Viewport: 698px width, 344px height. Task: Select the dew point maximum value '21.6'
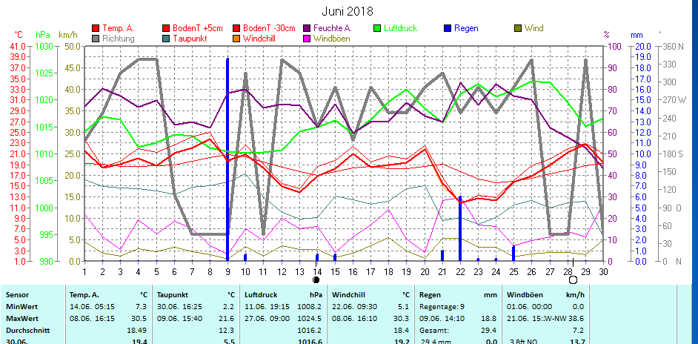pyautogui.click(x=228, y=319)
